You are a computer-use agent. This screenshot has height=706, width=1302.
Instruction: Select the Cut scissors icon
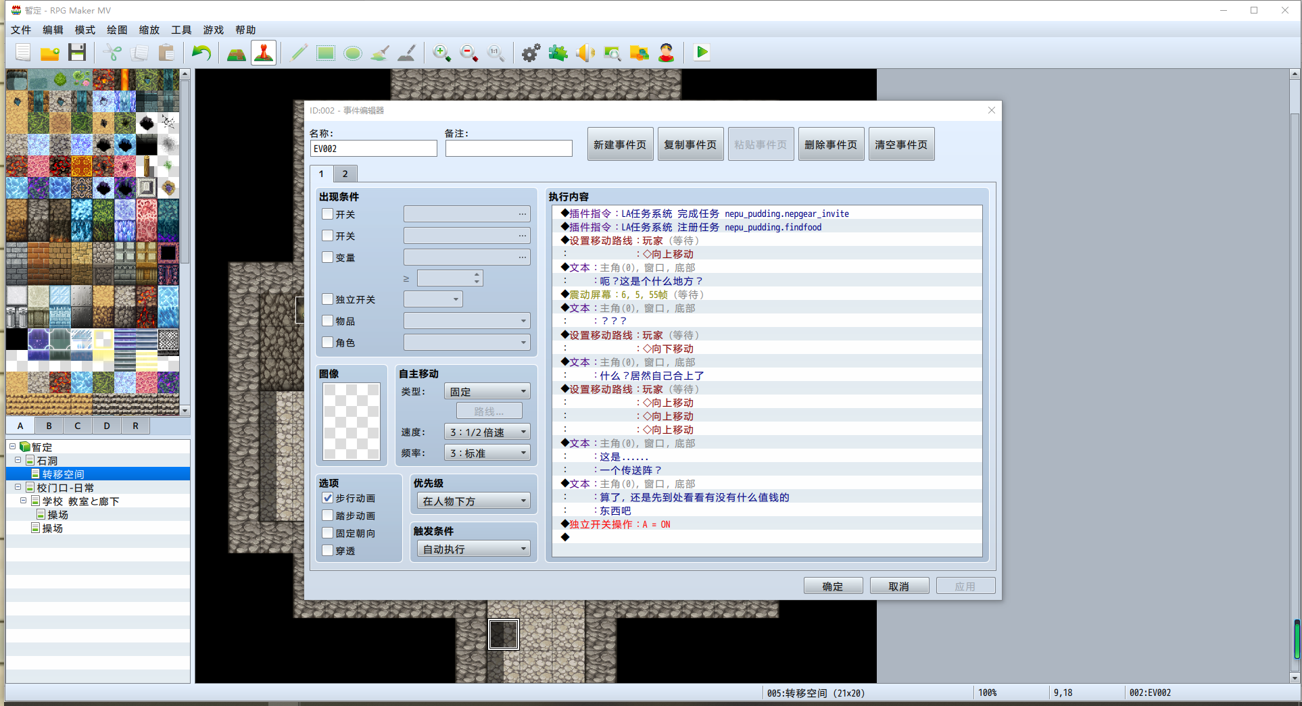click(112, 53)
